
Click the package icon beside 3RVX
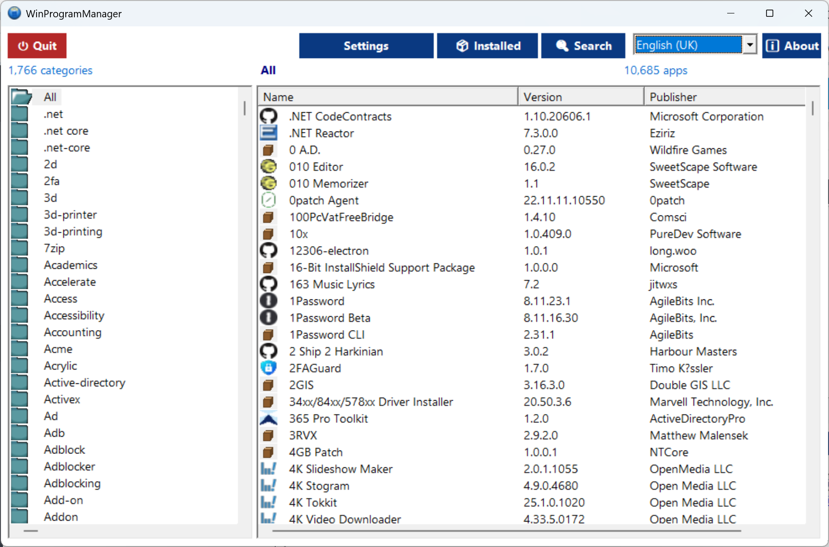pyautogui.click(x=268, y=435)
